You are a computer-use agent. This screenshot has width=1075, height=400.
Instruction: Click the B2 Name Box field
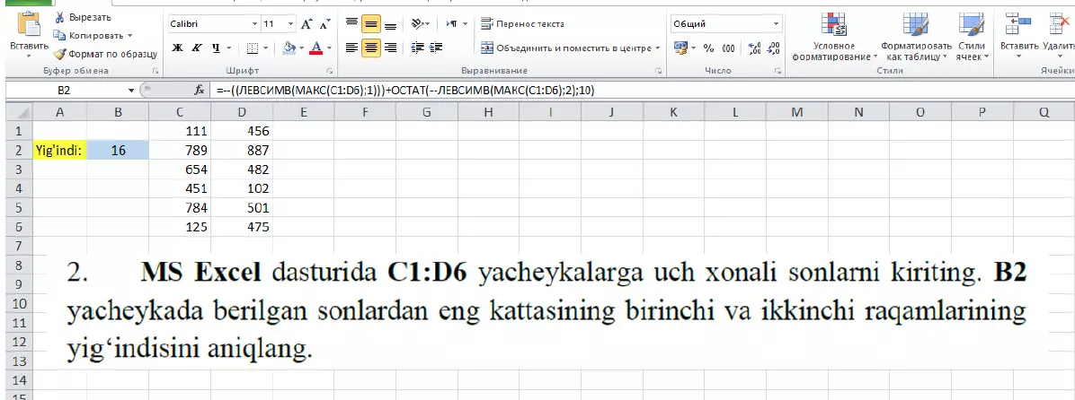pos(65,91)
